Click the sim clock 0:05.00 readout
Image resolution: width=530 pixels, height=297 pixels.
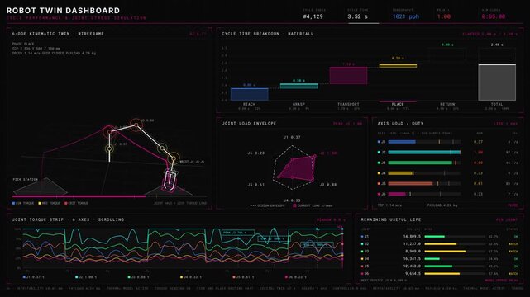pyautogui.click(x=493, y=16)
